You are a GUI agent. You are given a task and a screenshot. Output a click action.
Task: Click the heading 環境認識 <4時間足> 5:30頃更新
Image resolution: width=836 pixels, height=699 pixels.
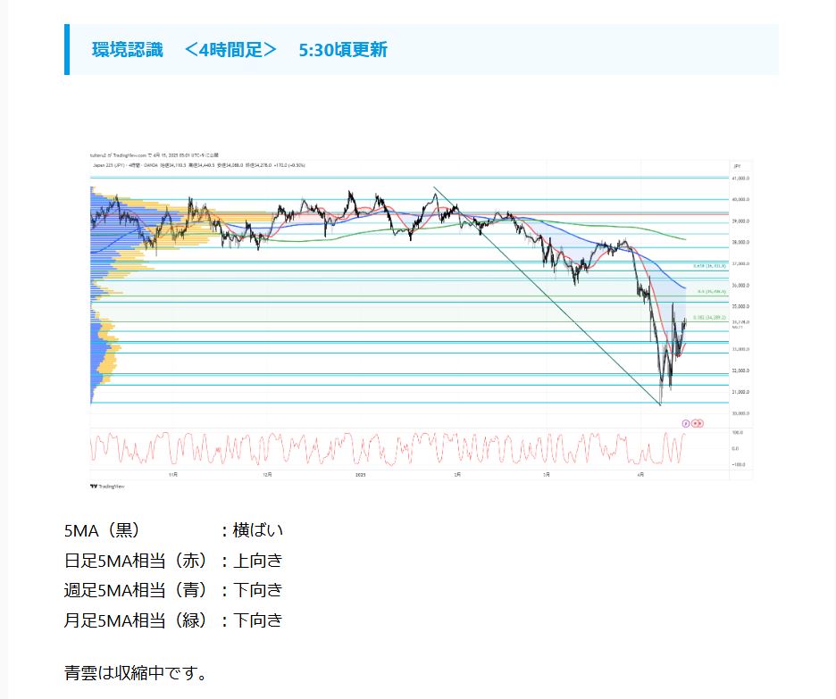click(x=239, y=50)
